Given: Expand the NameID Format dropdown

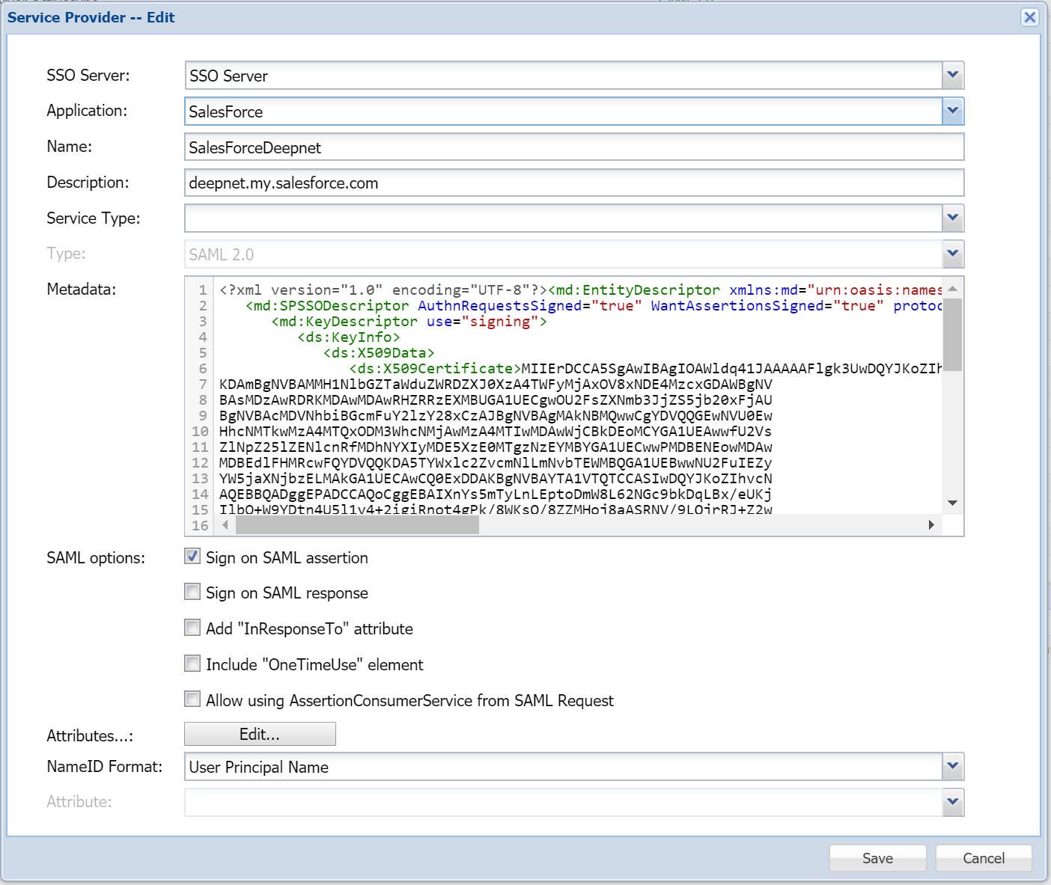Looking at the screenshot, I should pyautogui.click(x=952, y=767).
